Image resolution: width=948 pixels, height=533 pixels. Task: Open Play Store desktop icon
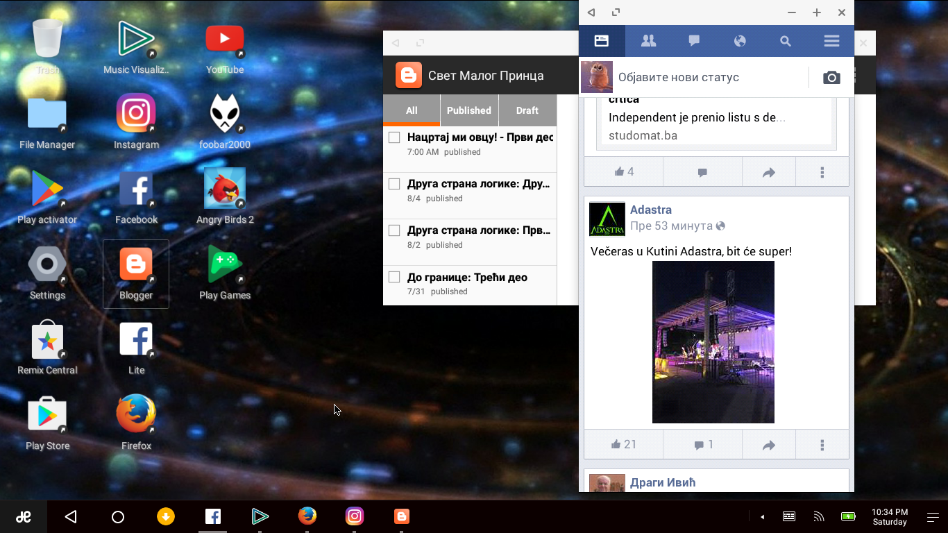47,423
